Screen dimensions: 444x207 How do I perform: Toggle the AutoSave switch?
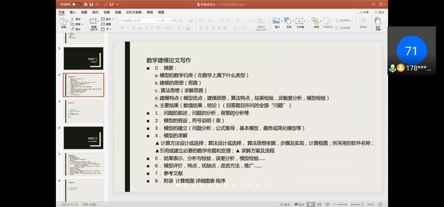77,4
